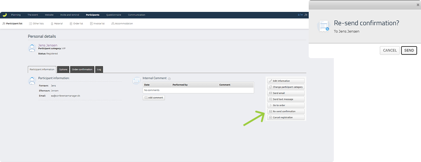Open the Order list submenu

pos(76,24)
